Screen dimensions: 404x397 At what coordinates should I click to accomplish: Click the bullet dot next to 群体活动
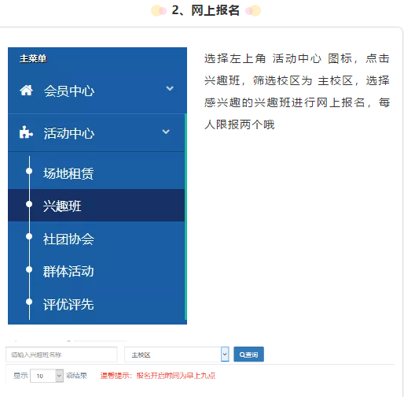[29, 269]
